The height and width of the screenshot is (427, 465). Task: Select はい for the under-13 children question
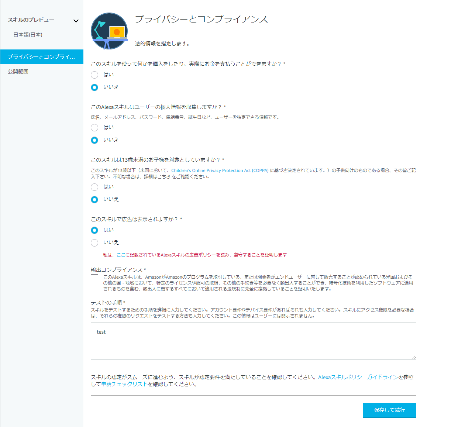(x=94, y=187)
